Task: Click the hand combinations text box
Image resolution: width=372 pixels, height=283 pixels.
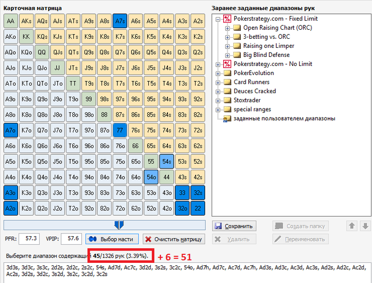Action: (188, 272)
